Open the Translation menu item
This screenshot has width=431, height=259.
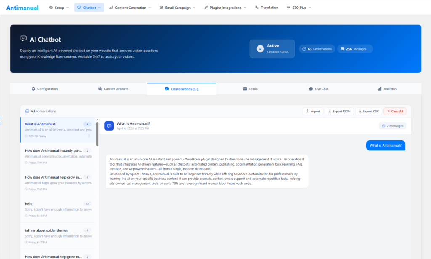(266, 8)
